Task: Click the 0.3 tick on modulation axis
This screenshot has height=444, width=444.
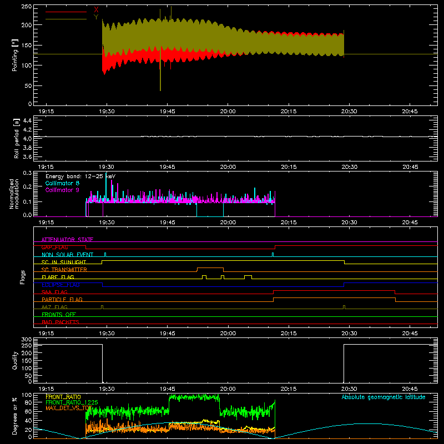Action: (x=27, y=173)
